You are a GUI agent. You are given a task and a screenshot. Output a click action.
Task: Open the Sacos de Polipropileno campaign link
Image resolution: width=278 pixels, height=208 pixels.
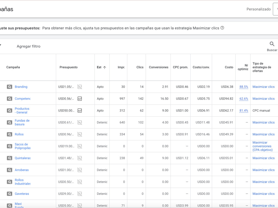click(x=23, y=146)
